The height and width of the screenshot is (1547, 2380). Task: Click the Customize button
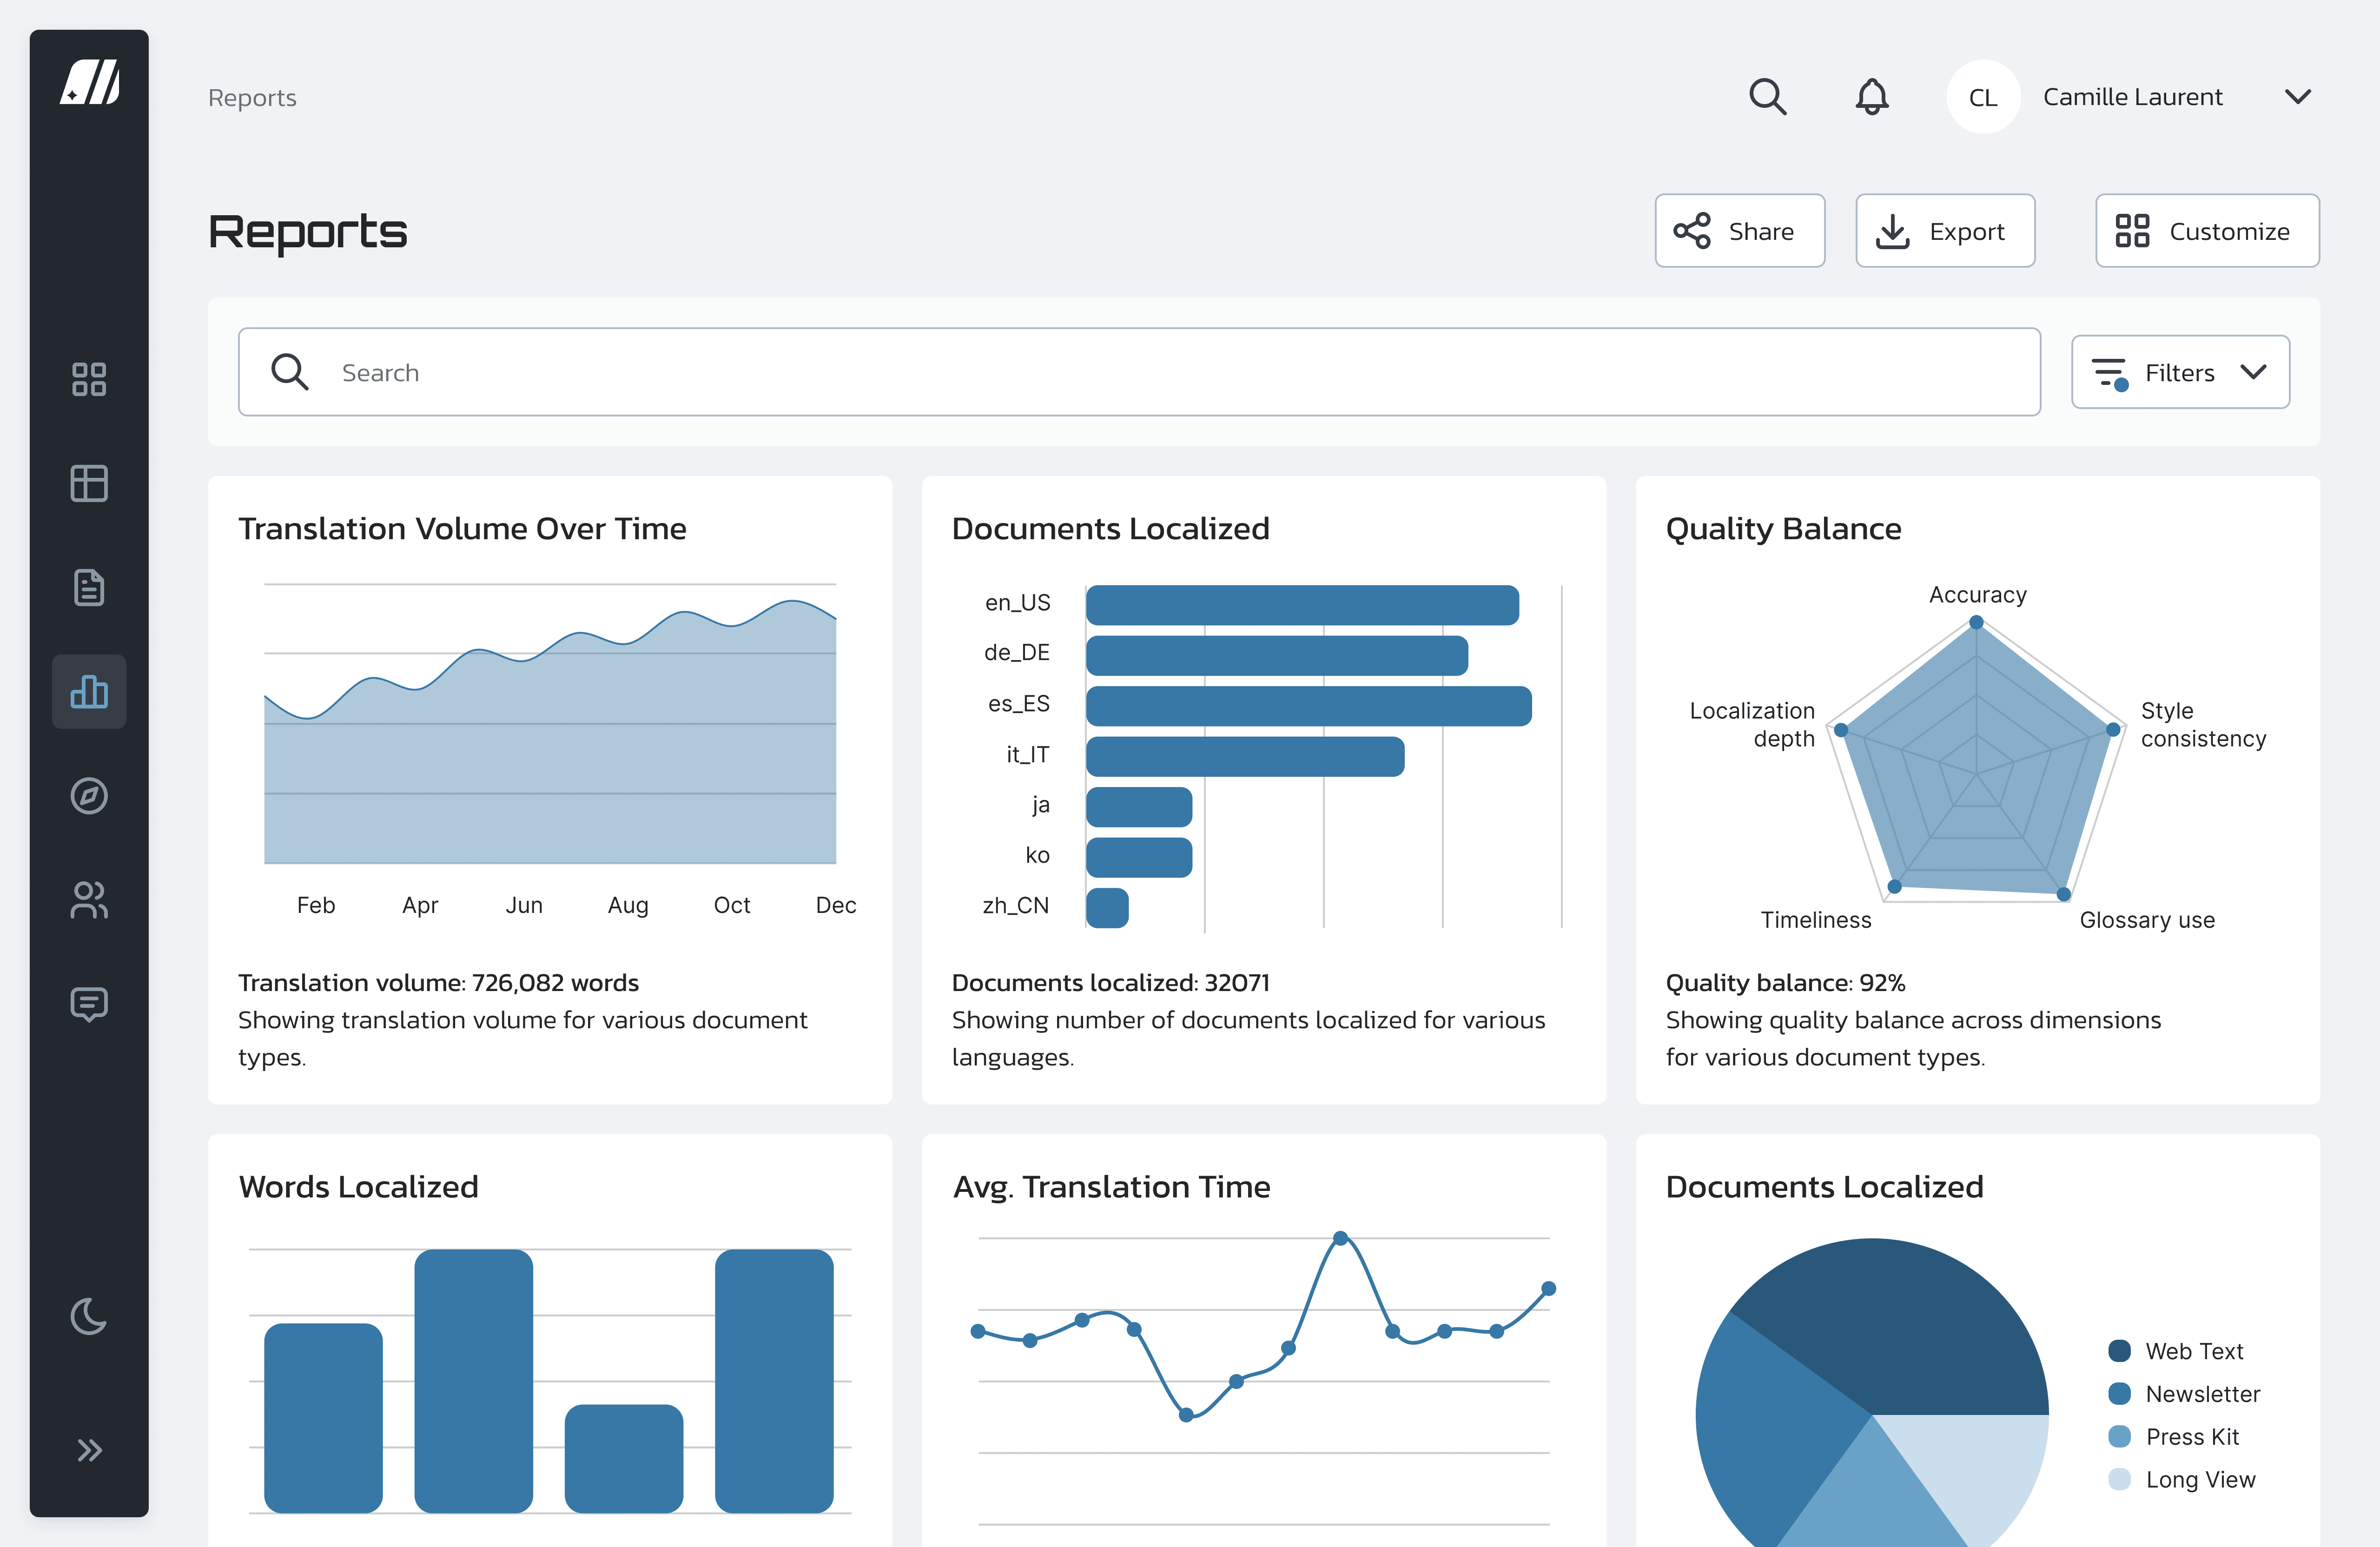pyautogui.click(x=2206, y=231)
